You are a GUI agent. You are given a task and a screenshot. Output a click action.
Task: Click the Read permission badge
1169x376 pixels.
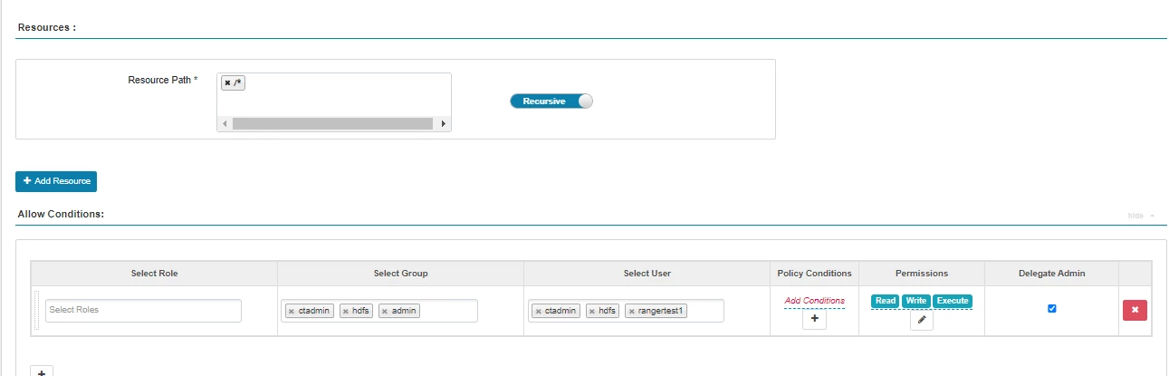point(886,301)
